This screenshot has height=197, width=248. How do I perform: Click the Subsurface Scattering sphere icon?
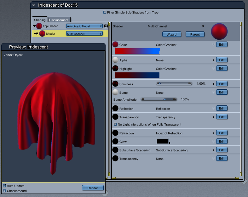pos(115,150)
